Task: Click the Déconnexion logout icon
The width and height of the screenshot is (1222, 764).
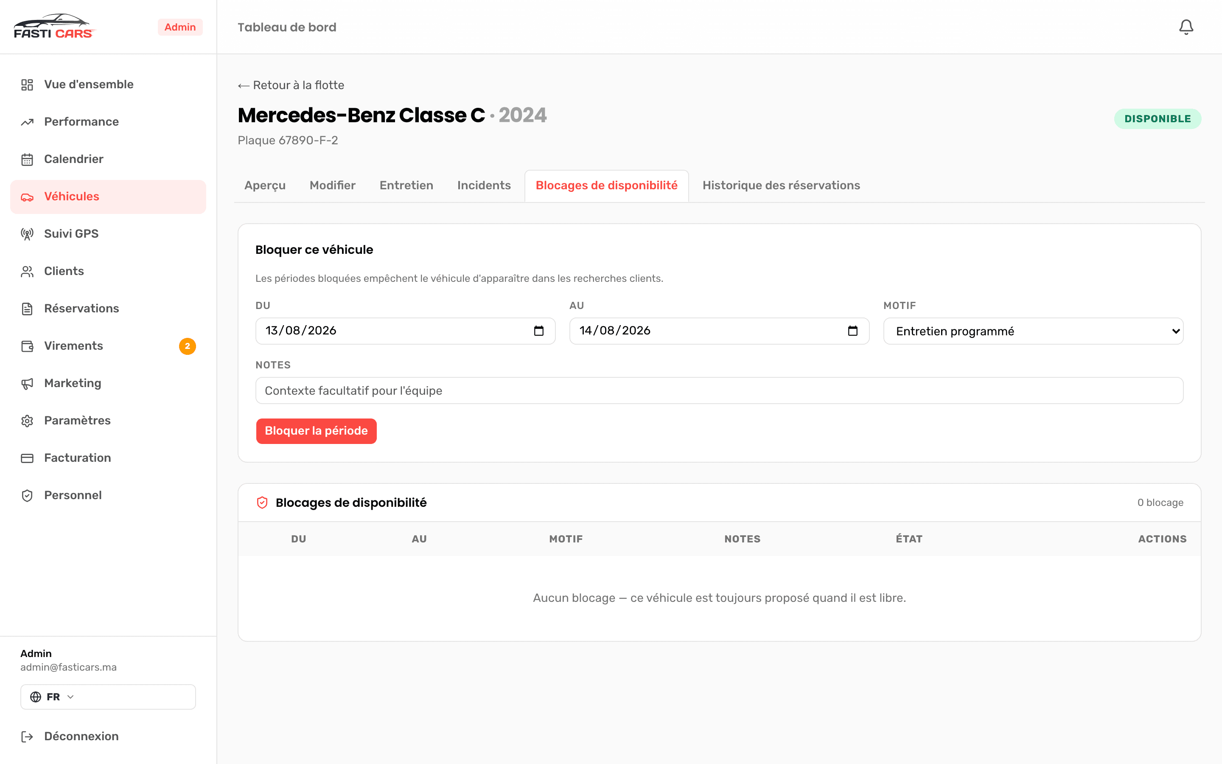Action: click(x=27, y=737)
